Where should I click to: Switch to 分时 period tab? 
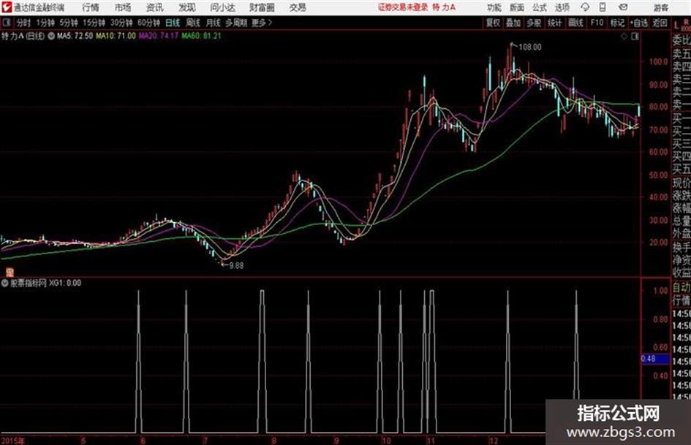point(23,23)
